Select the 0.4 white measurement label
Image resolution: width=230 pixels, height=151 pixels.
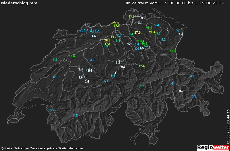[87, 81]
